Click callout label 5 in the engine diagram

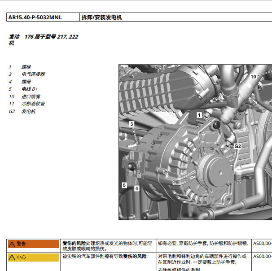click(124, 185)
